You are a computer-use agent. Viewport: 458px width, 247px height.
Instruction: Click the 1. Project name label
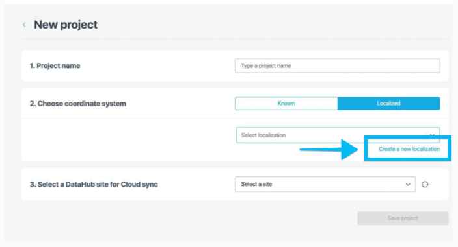(55, 65)
